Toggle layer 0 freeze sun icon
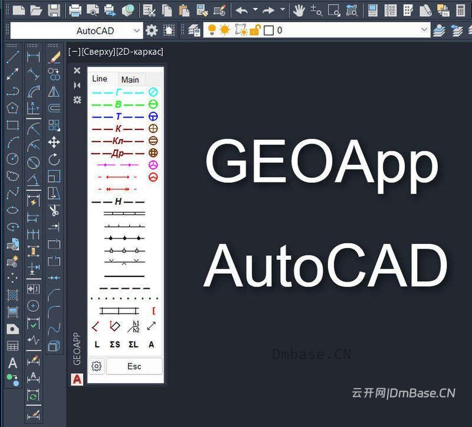Screen dimensions: 472x427 point(225,30)
